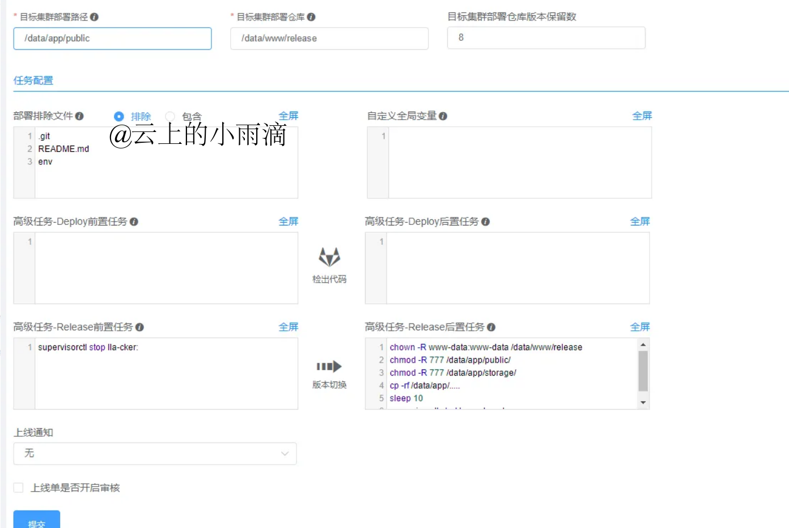789x528 pixels.
Task: Click the env line in exclude files
Action: [45, 162]
